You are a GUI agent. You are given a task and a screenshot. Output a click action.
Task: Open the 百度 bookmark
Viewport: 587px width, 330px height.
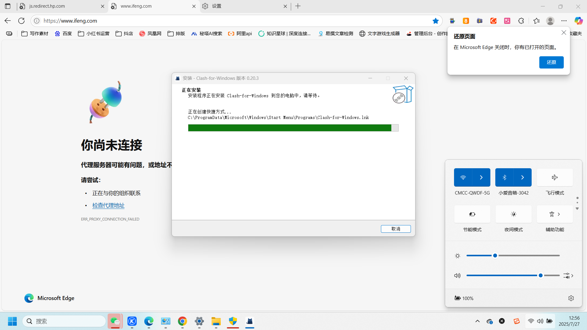coord(63,34)
